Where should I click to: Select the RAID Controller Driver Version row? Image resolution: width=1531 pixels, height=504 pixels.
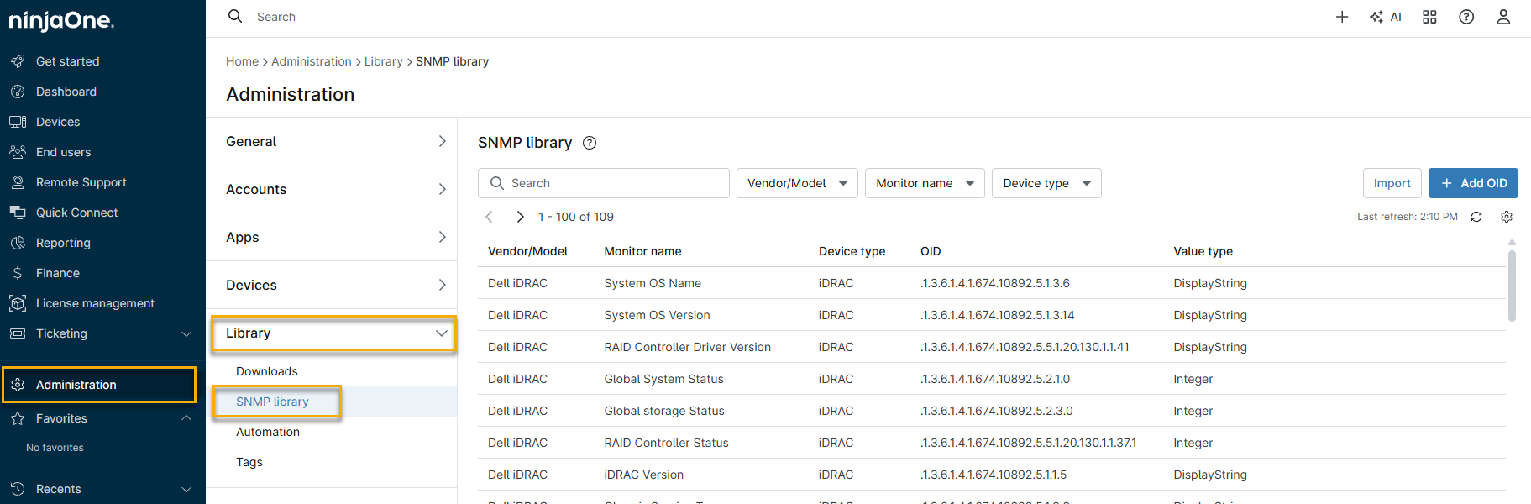click(991, 347)
